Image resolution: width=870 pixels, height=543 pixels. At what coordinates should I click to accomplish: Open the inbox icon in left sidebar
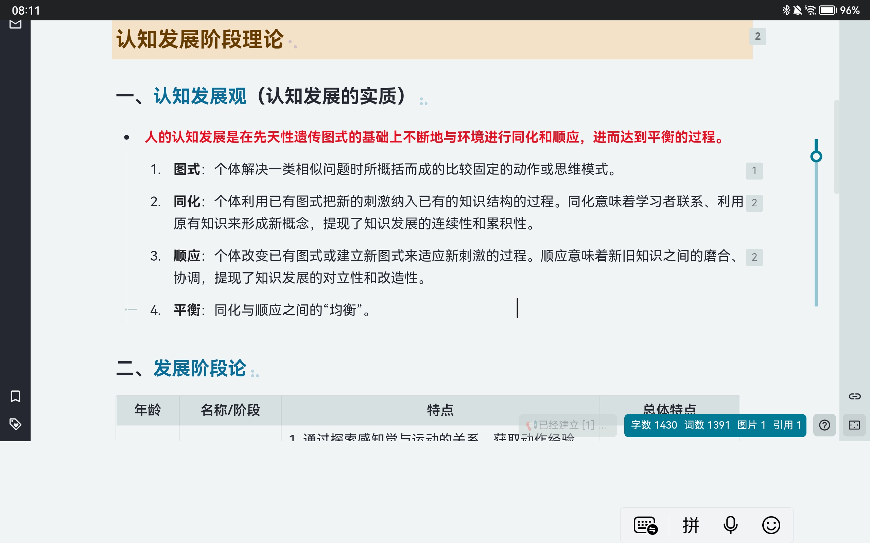(15, 24)
